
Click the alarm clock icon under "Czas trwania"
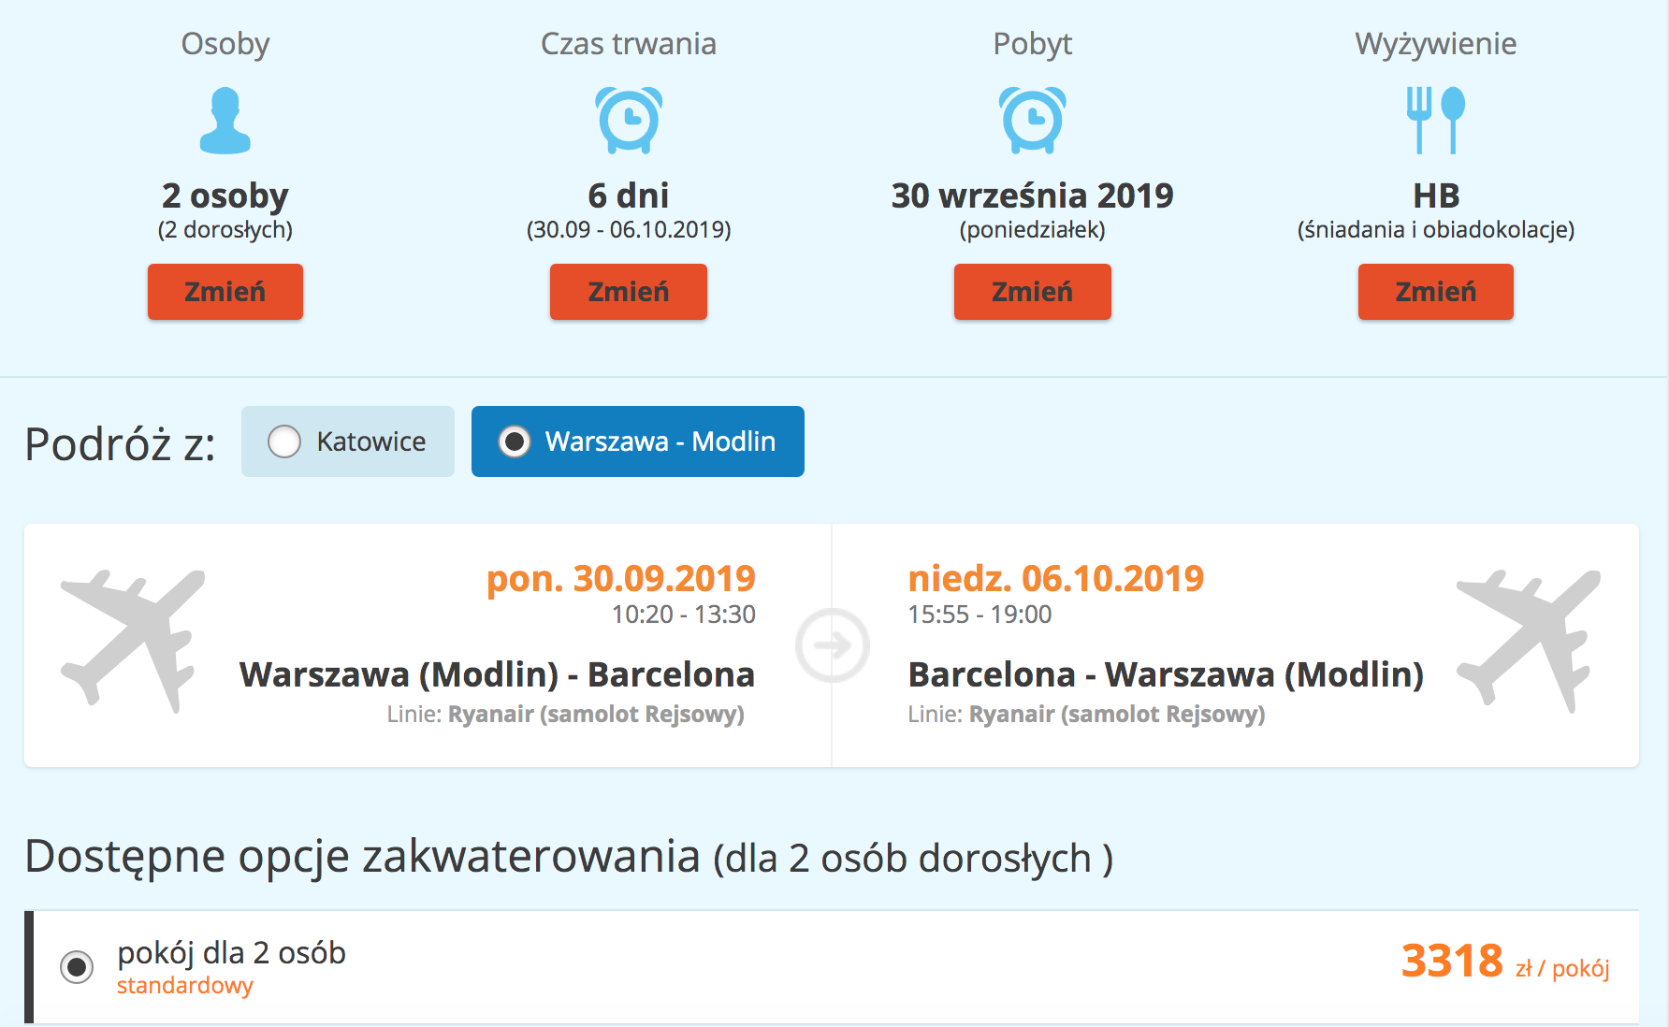click(x=627, y=122)
